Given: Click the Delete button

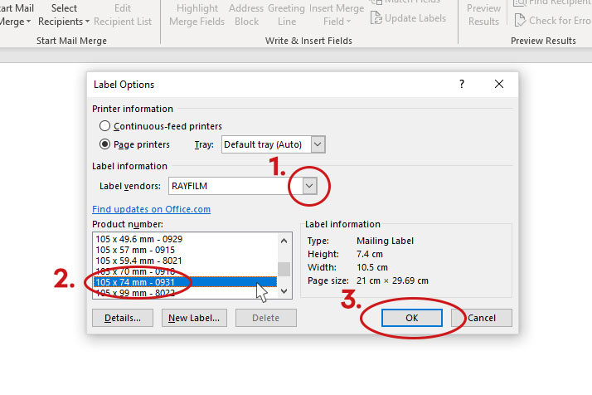Looking at the screenshot, I should click(x=266, y=318).
